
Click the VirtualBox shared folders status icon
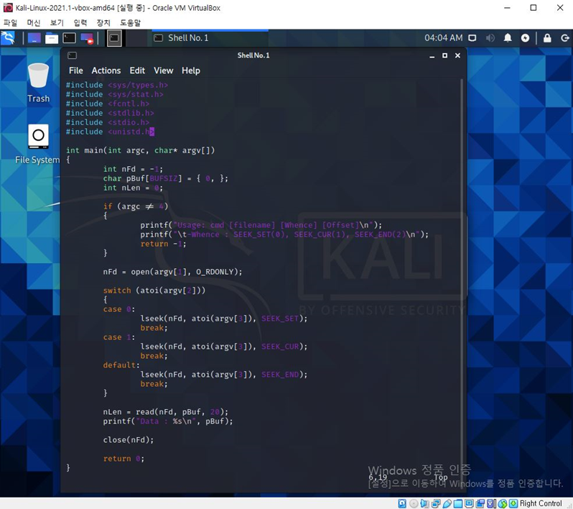pos(458,503)
